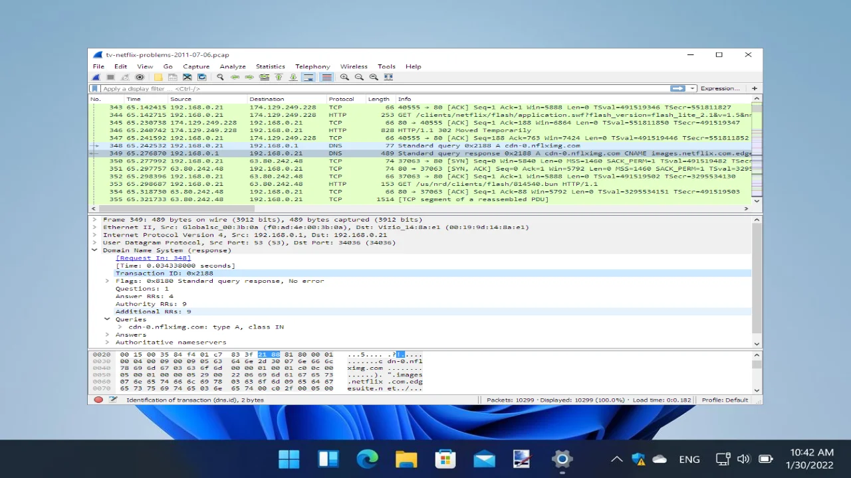Select Additional RRs: 9 field
Image resolution: width=851 pixels, height=478 pixels.
click(x=433, y=311)
